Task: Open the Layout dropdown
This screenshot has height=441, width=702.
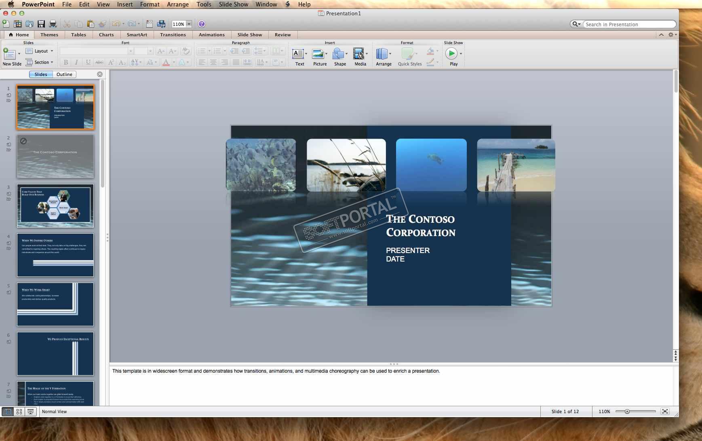Action: coord(40,51)
